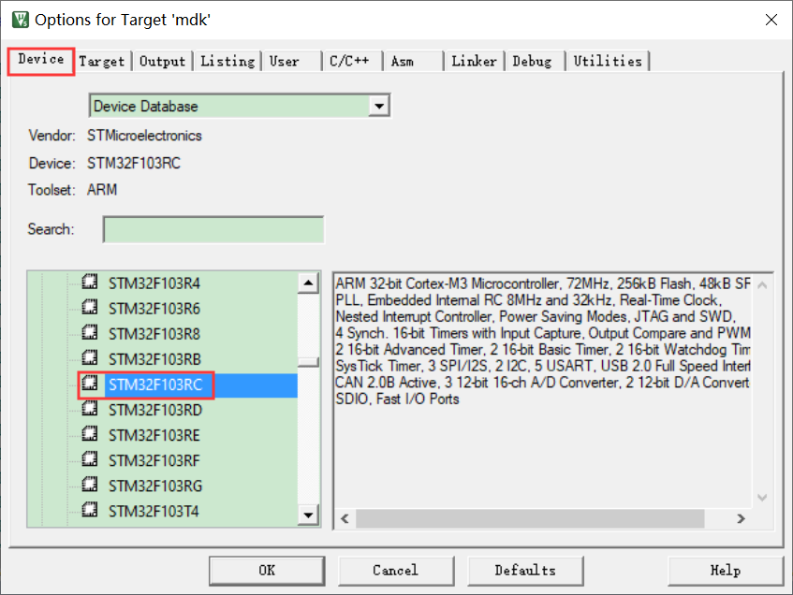Switch to the C/C++ tab
Screen dimensions: 793x595
(x=351, y=61)
